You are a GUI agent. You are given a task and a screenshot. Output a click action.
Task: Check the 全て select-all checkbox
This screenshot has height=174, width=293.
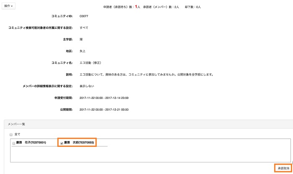11,134
